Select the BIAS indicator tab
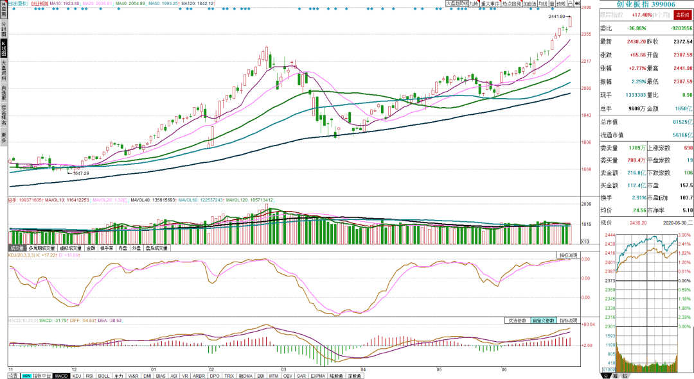 coord(161,376)
